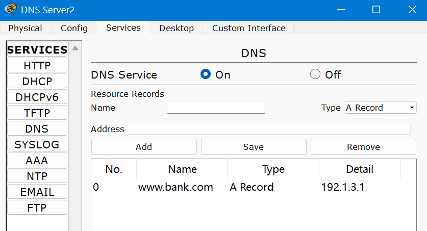Open the Custom Interface tab

(248, 28)
